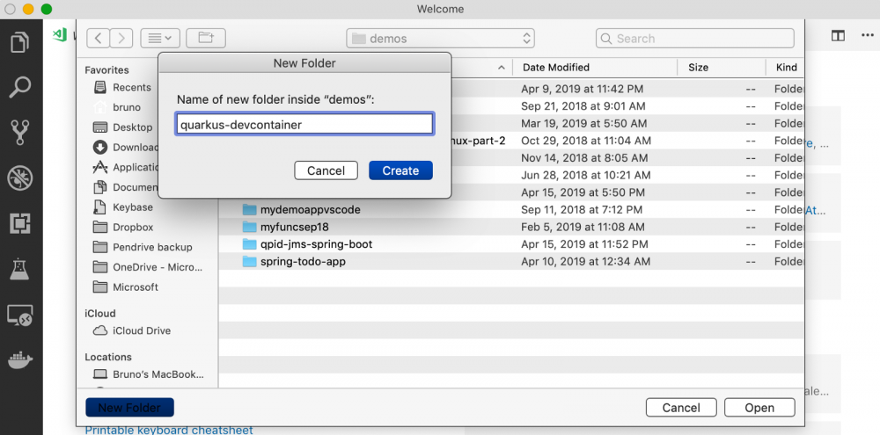Select Bruno's MacBook in Locations
Viewport: 880px width, 435px height.
pos(148,374)
